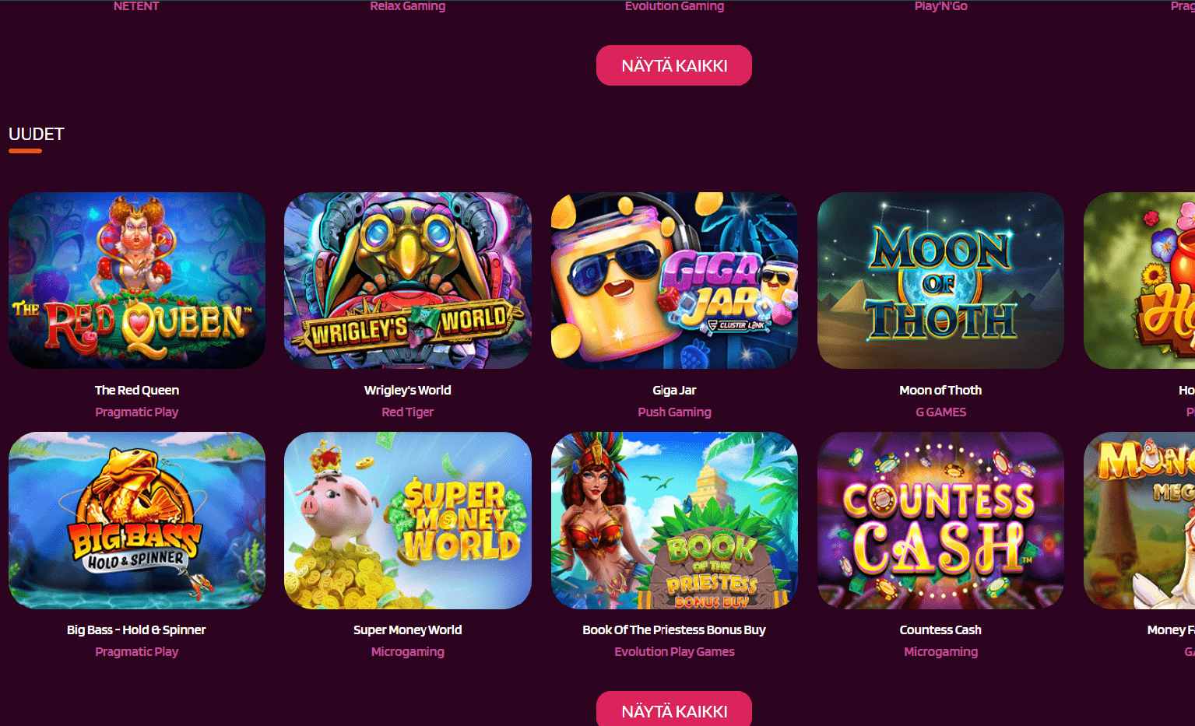Open the Push Gaming provider link
Screen dimensions: 1195x726
[x=674, y=412]
